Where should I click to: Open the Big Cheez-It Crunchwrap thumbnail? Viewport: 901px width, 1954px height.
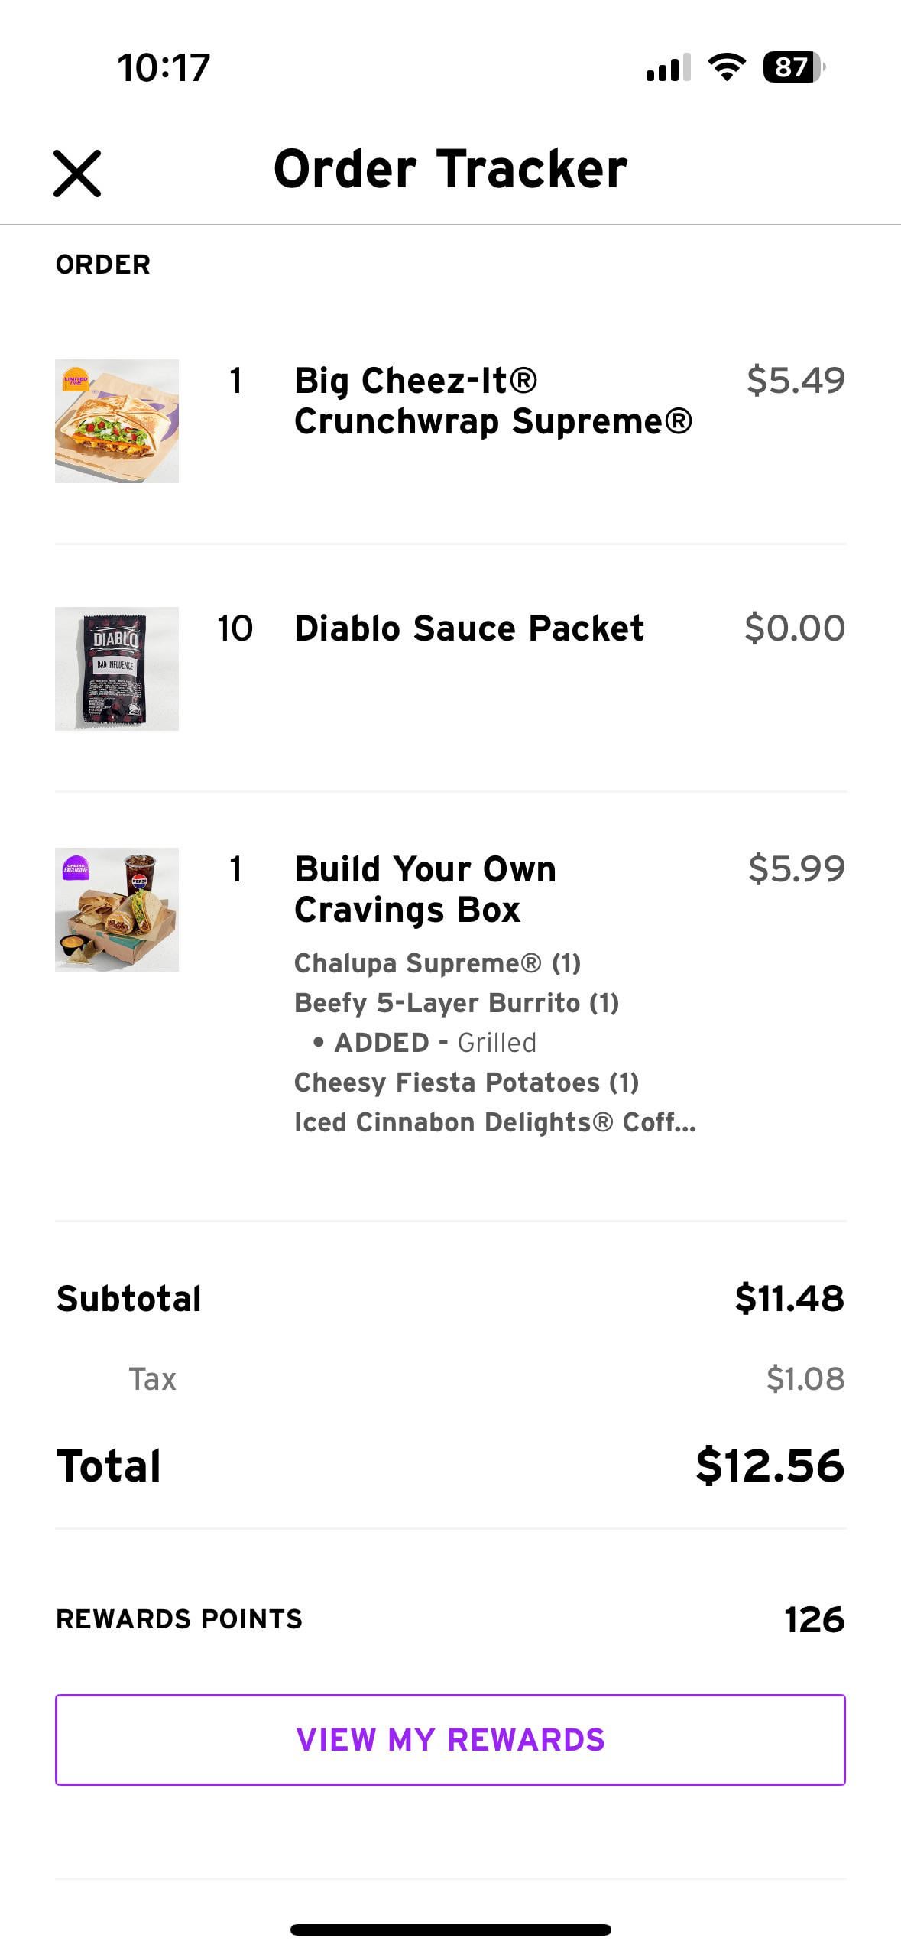(117, 421)
